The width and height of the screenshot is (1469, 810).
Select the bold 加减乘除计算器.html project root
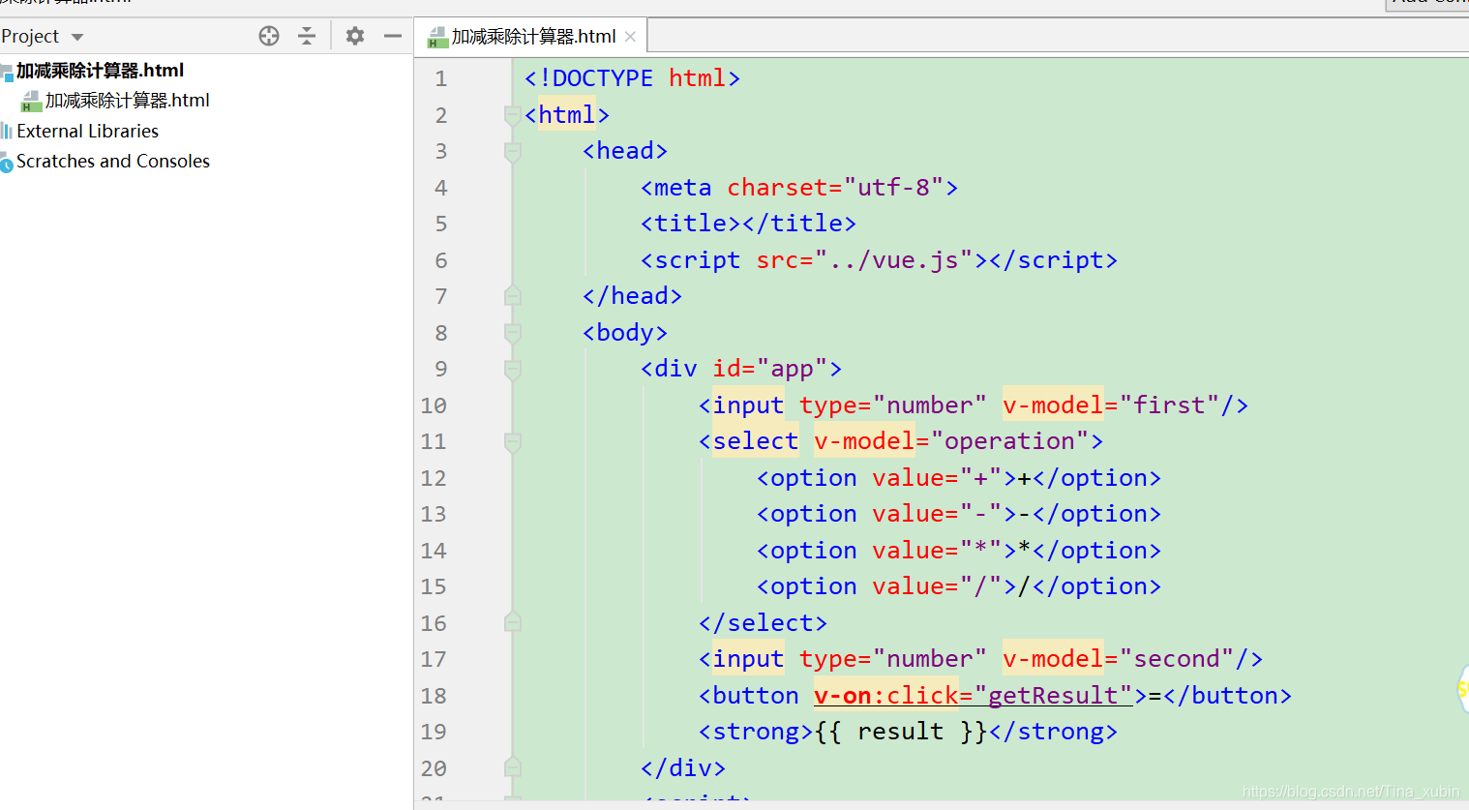click(x=100, y=71)
